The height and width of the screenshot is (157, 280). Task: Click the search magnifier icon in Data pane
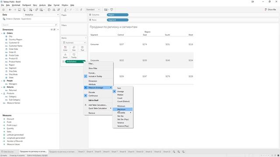pyautogui.click(x=56, y=25)
